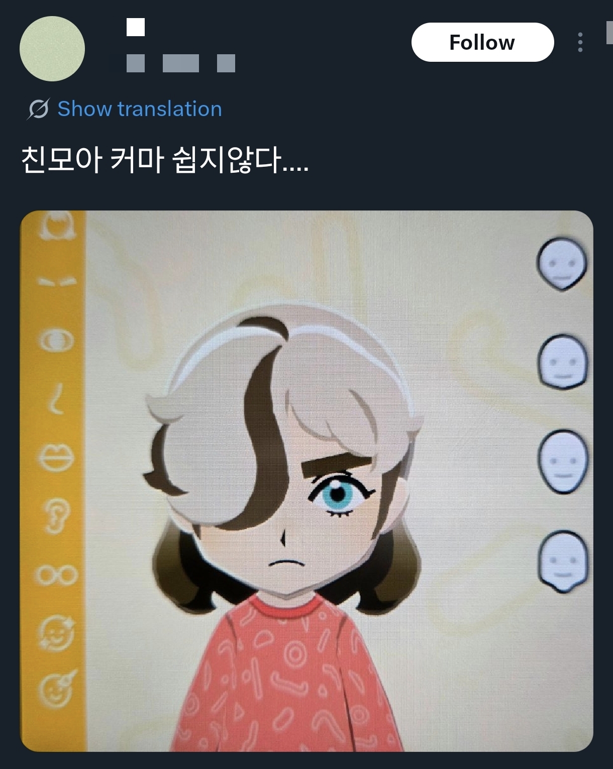This screenshot has height=769, width=613.
Task: Choose the nose category icon
Action: (x=56, y=399)
